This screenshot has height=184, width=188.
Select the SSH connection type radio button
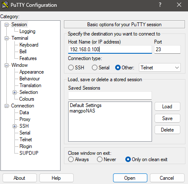click(71, 68)
